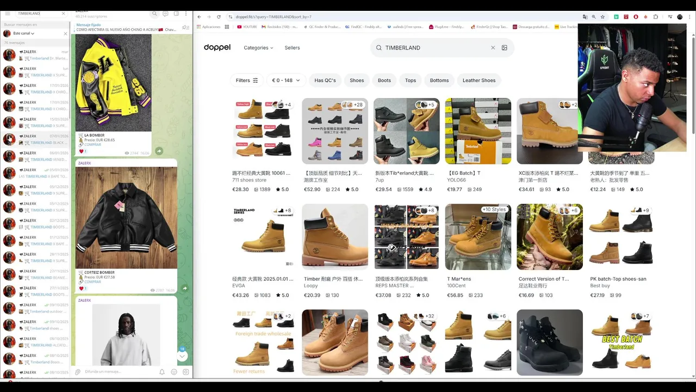Screen dimensions: 696x392
Task: Toggle the Shoes filter chip
Action: tap(357, 80)
